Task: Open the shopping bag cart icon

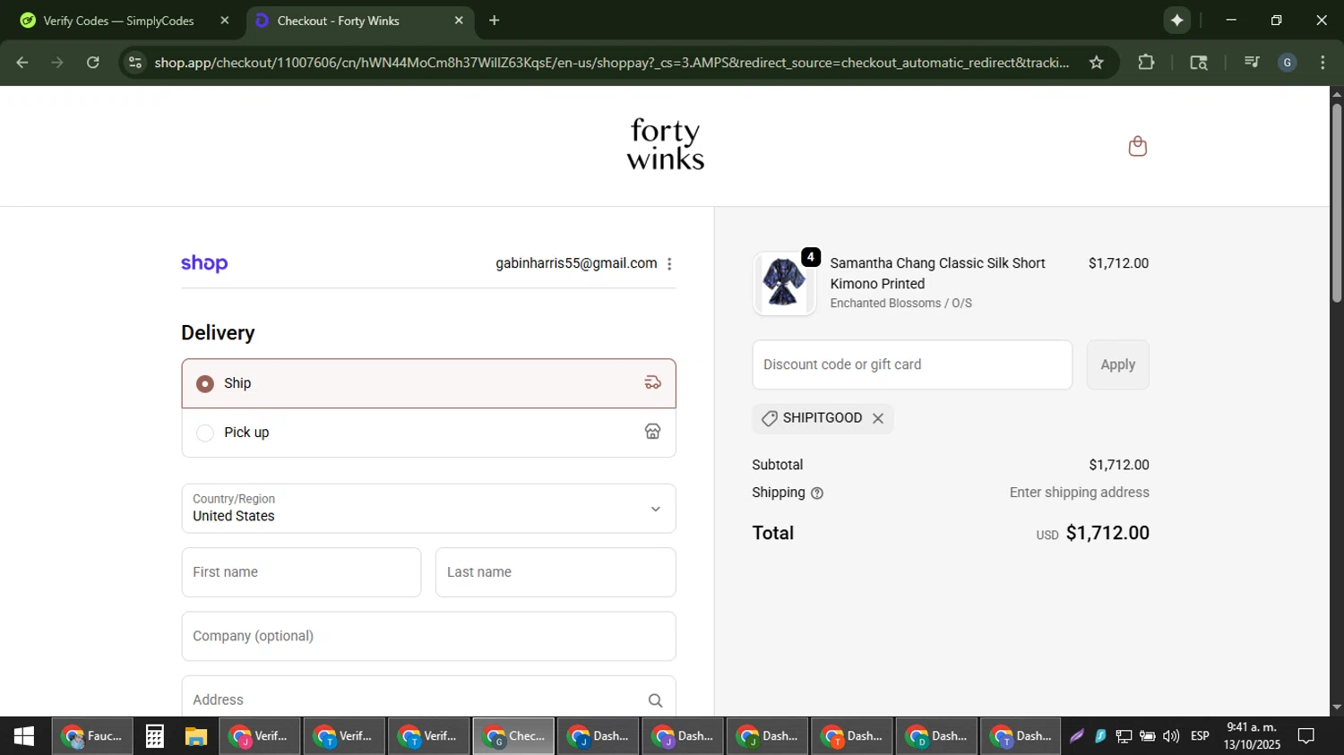Action: click(x=1137, y=146)
